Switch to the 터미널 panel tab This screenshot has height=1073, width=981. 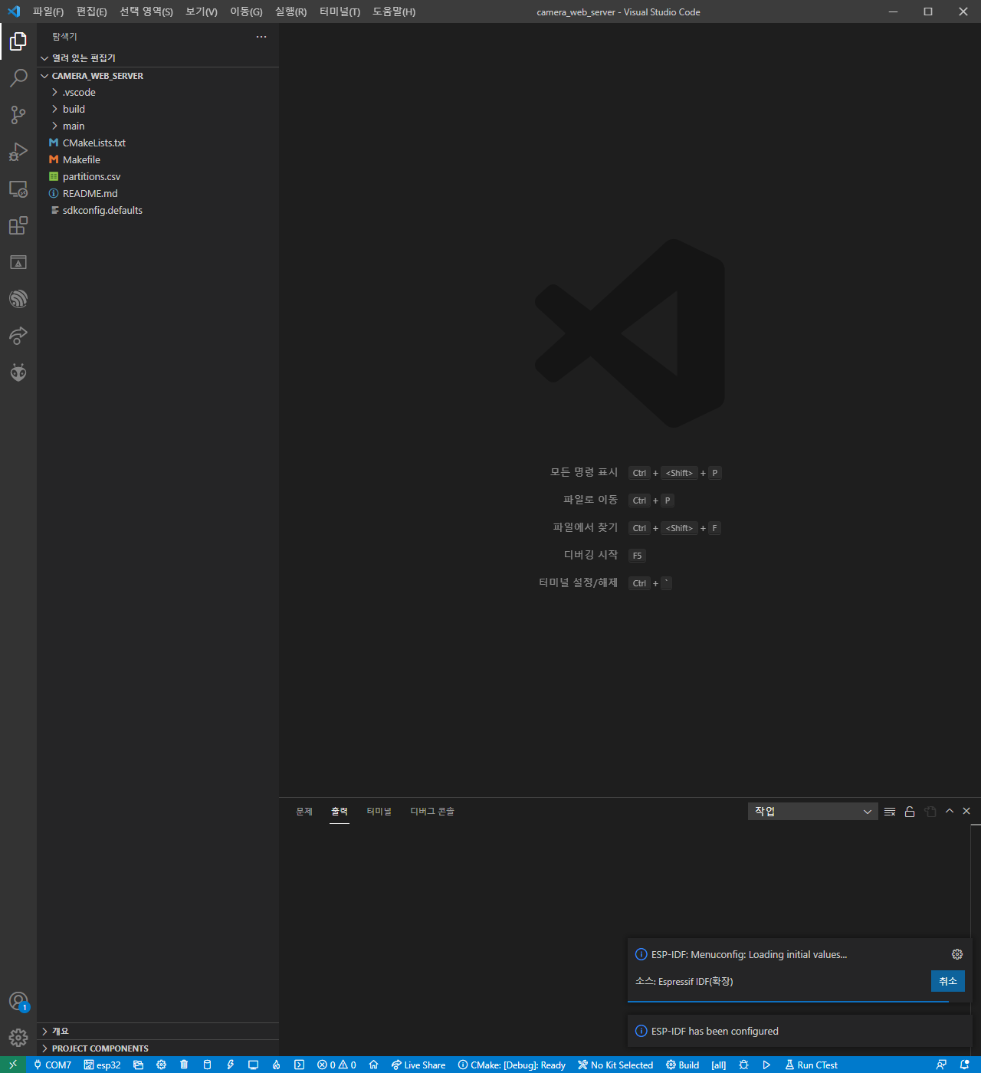[379, 812]
